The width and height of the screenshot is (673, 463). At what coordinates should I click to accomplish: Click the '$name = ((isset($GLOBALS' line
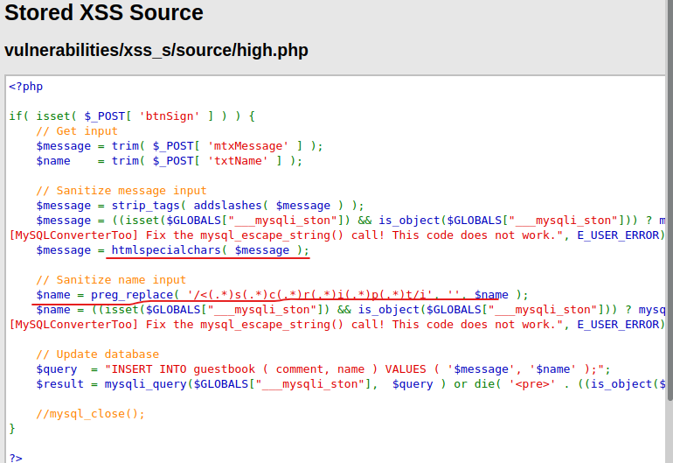[x=350, y=310]
